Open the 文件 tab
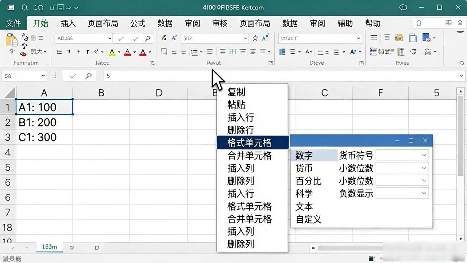The height and width of the screenshot is (263, 467). click(13, 23)
